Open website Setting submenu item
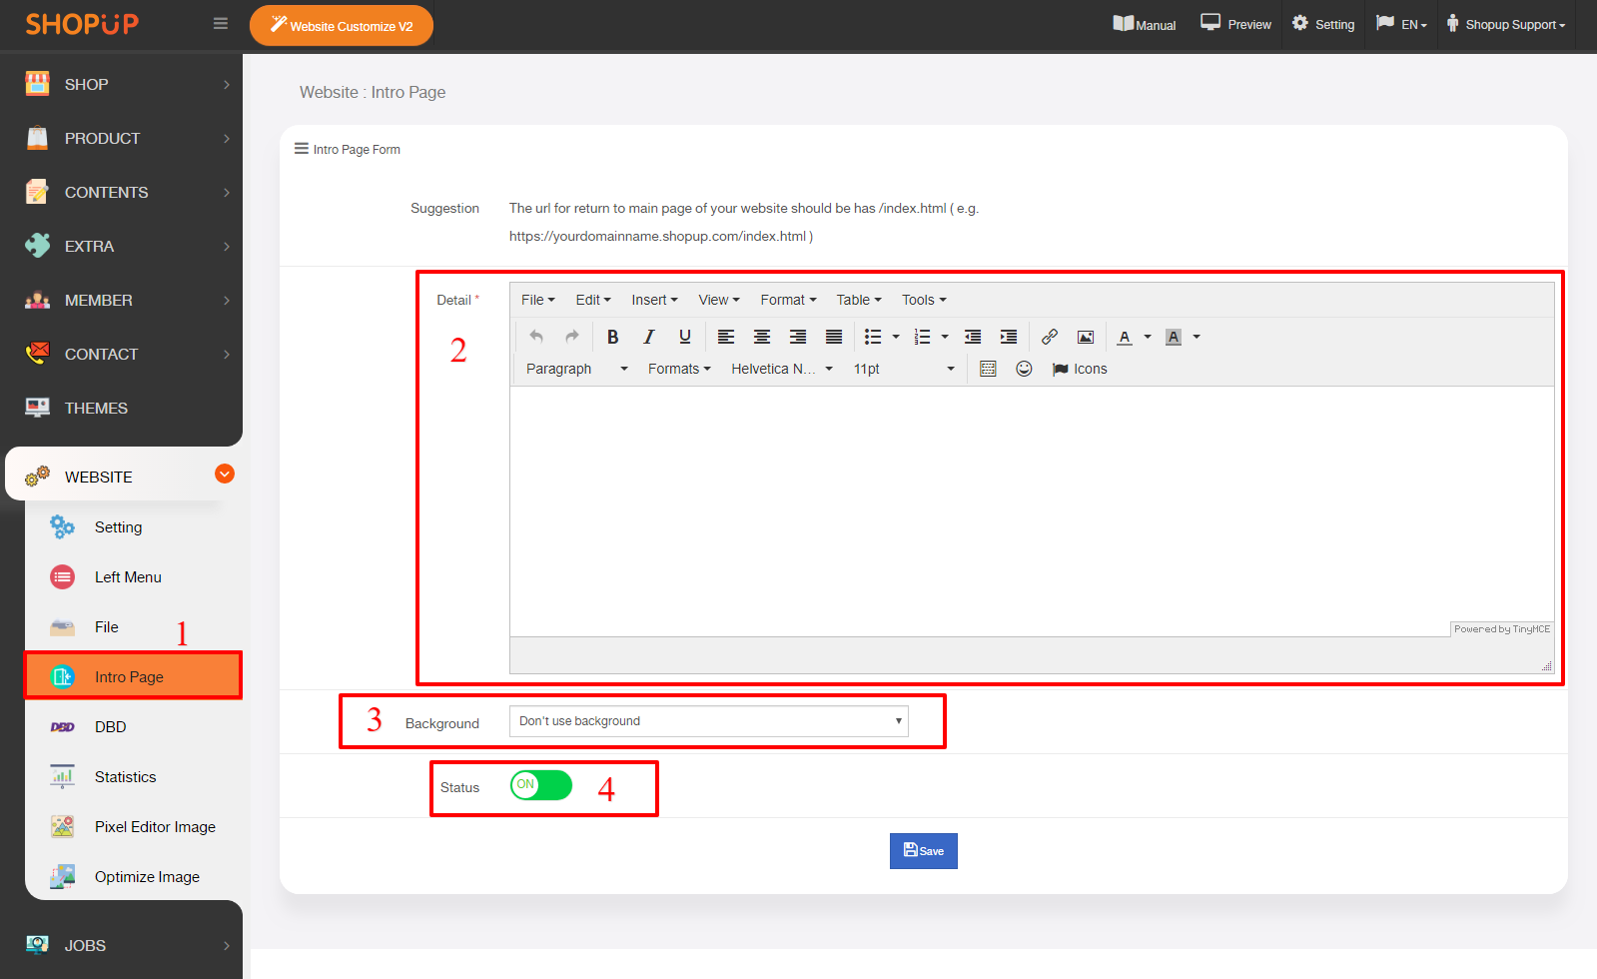Viewport: 1597px width, 979px height. (134, 527)
